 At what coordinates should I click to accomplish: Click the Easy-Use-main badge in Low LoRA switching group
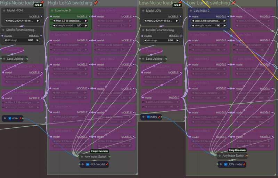click(237, 150)
